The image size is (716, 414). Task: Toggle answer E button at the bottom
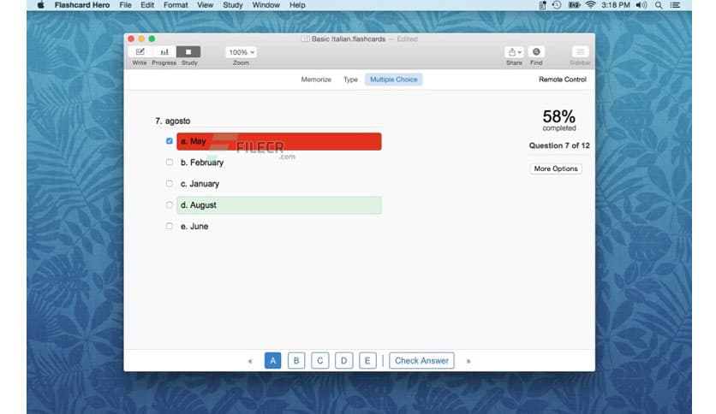point(367,361)
